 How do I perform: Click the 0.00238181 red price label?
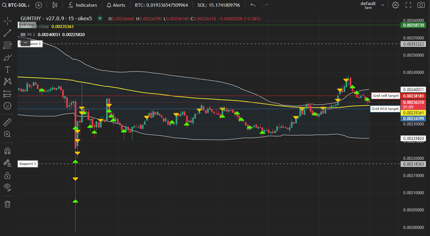coord(413,96)
